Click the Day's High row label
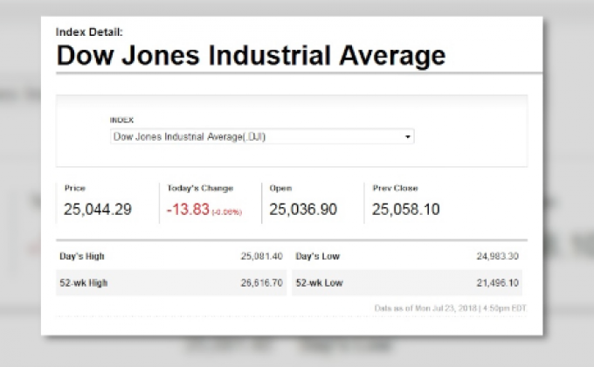 pos(81,256)
